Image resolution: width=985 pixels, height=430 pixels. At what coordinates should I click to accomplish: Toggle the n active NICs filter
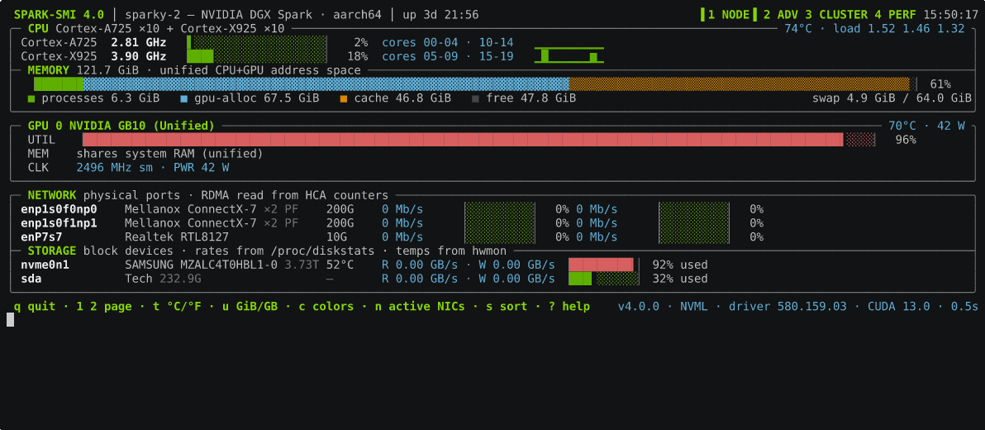[421, 307]
